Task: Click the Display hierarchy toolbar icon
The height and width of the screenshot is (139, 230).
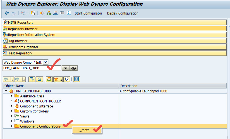Action: click(49, 13)
